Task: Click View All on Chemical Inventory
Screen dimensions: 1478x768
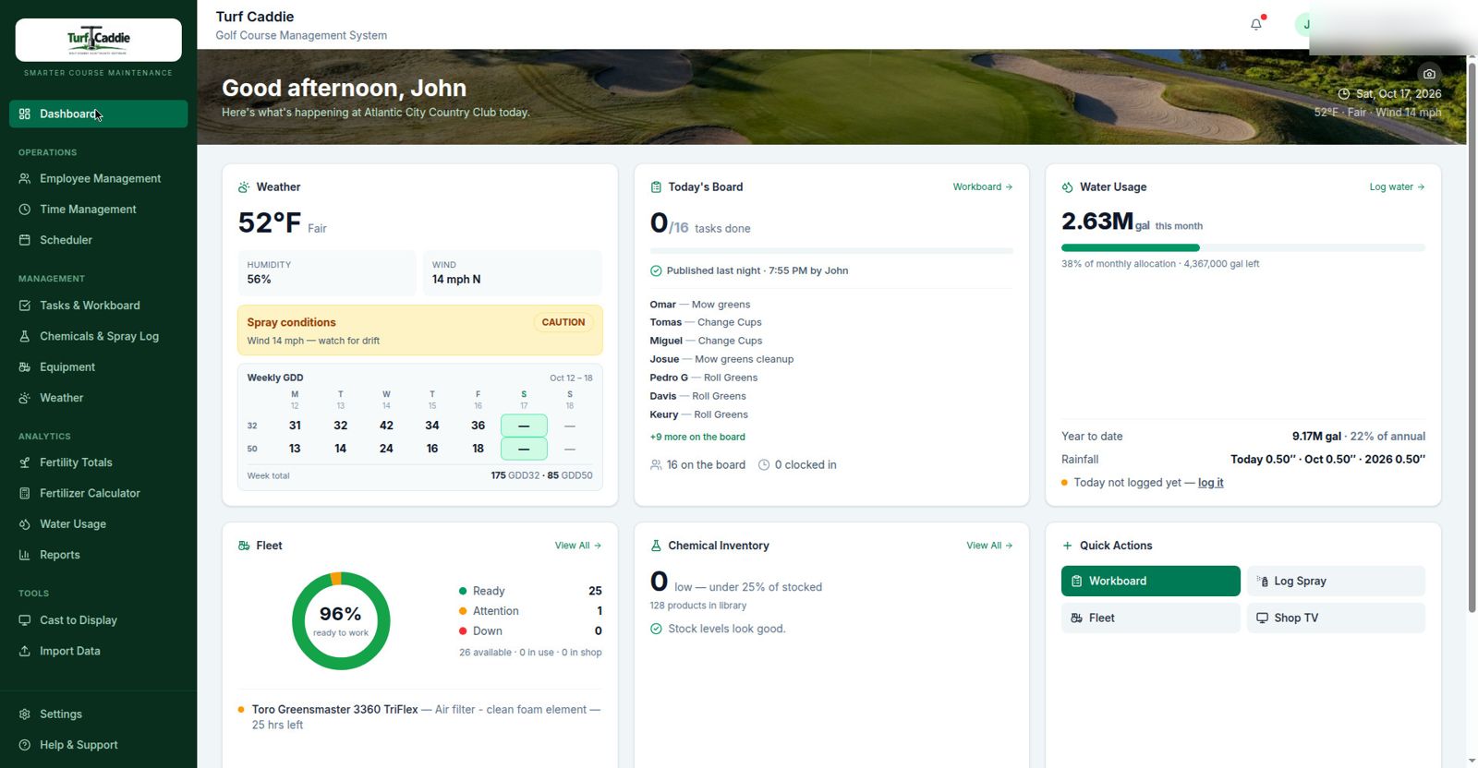Action: [989, 546]
